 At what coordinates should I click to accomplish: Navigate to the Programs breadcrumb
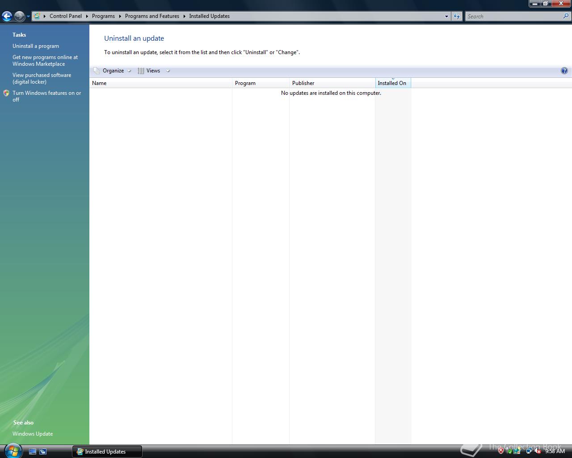[103, 16]
